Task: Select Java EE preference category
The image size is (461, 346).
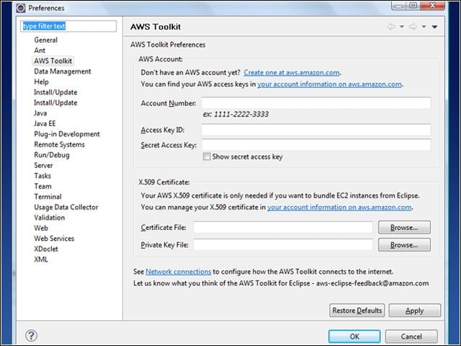Action: pos(45,123)
